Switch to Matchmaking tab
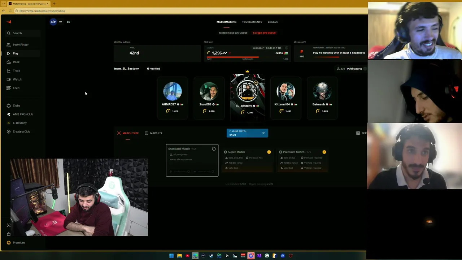 [226, 22]
